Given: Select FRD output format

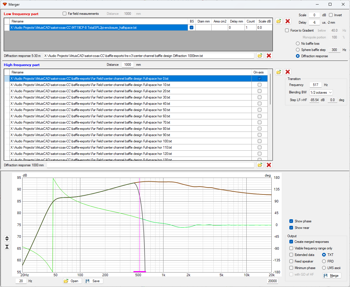Looking at the screenshot, I should [324, 261].
